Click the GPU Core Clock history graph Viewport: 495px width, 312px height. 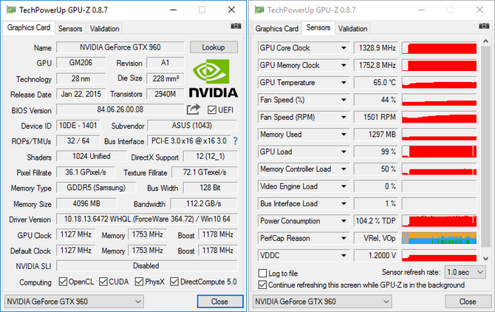point(439,48)
